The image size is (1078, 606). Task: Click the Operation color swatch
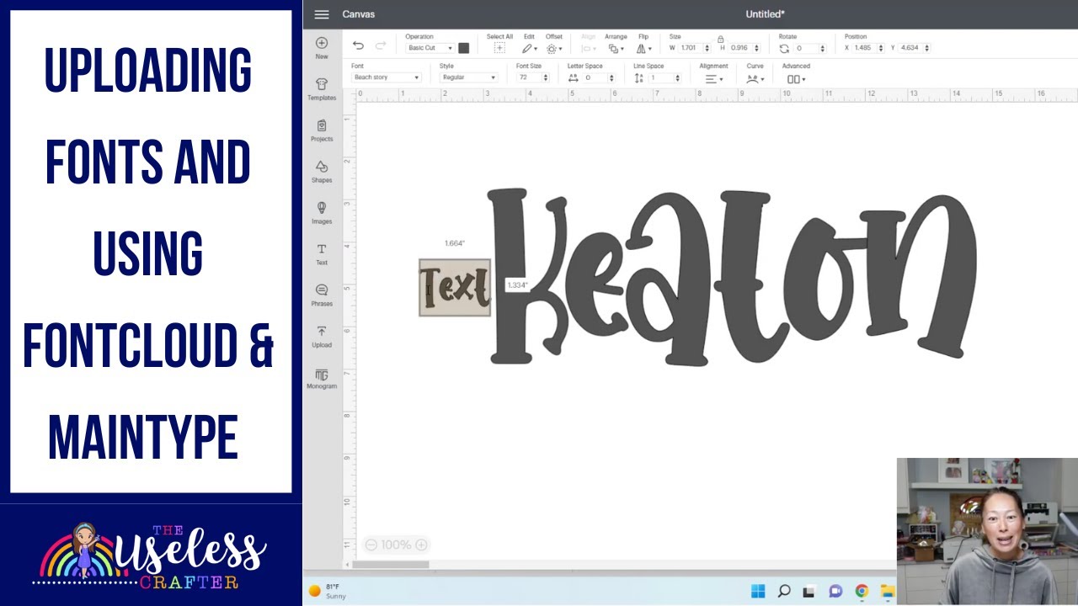click(x=463, y=48)
